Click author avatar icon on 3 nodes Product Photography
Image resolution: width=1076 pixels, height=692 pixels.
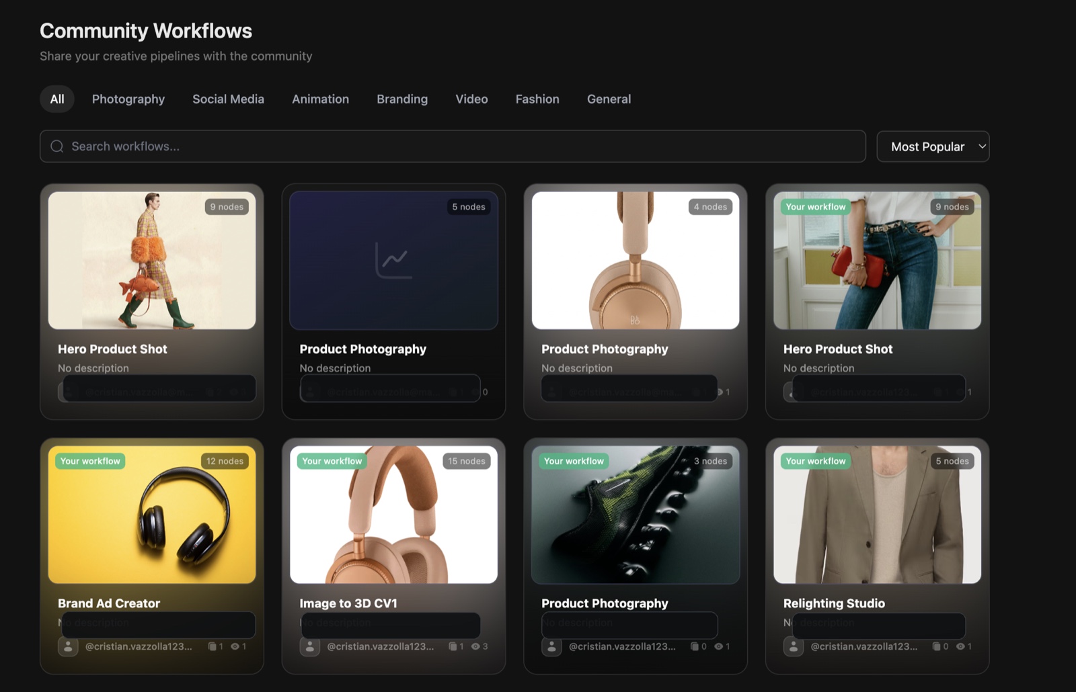pos(551,646)
